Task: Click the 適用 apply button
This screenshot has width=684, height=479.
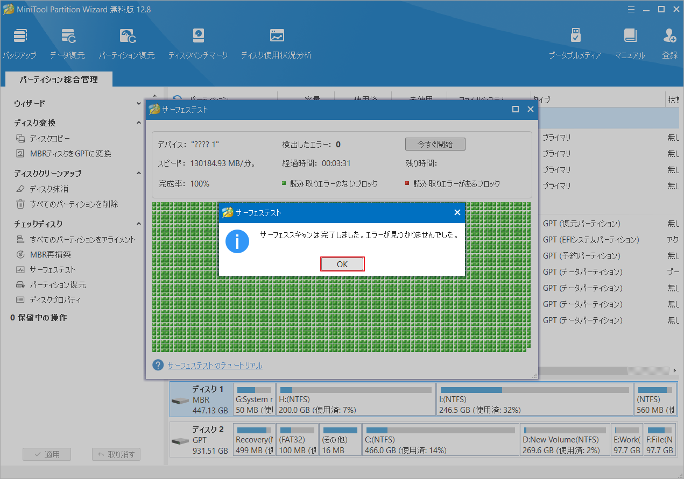Action: (x=47, y=454)
